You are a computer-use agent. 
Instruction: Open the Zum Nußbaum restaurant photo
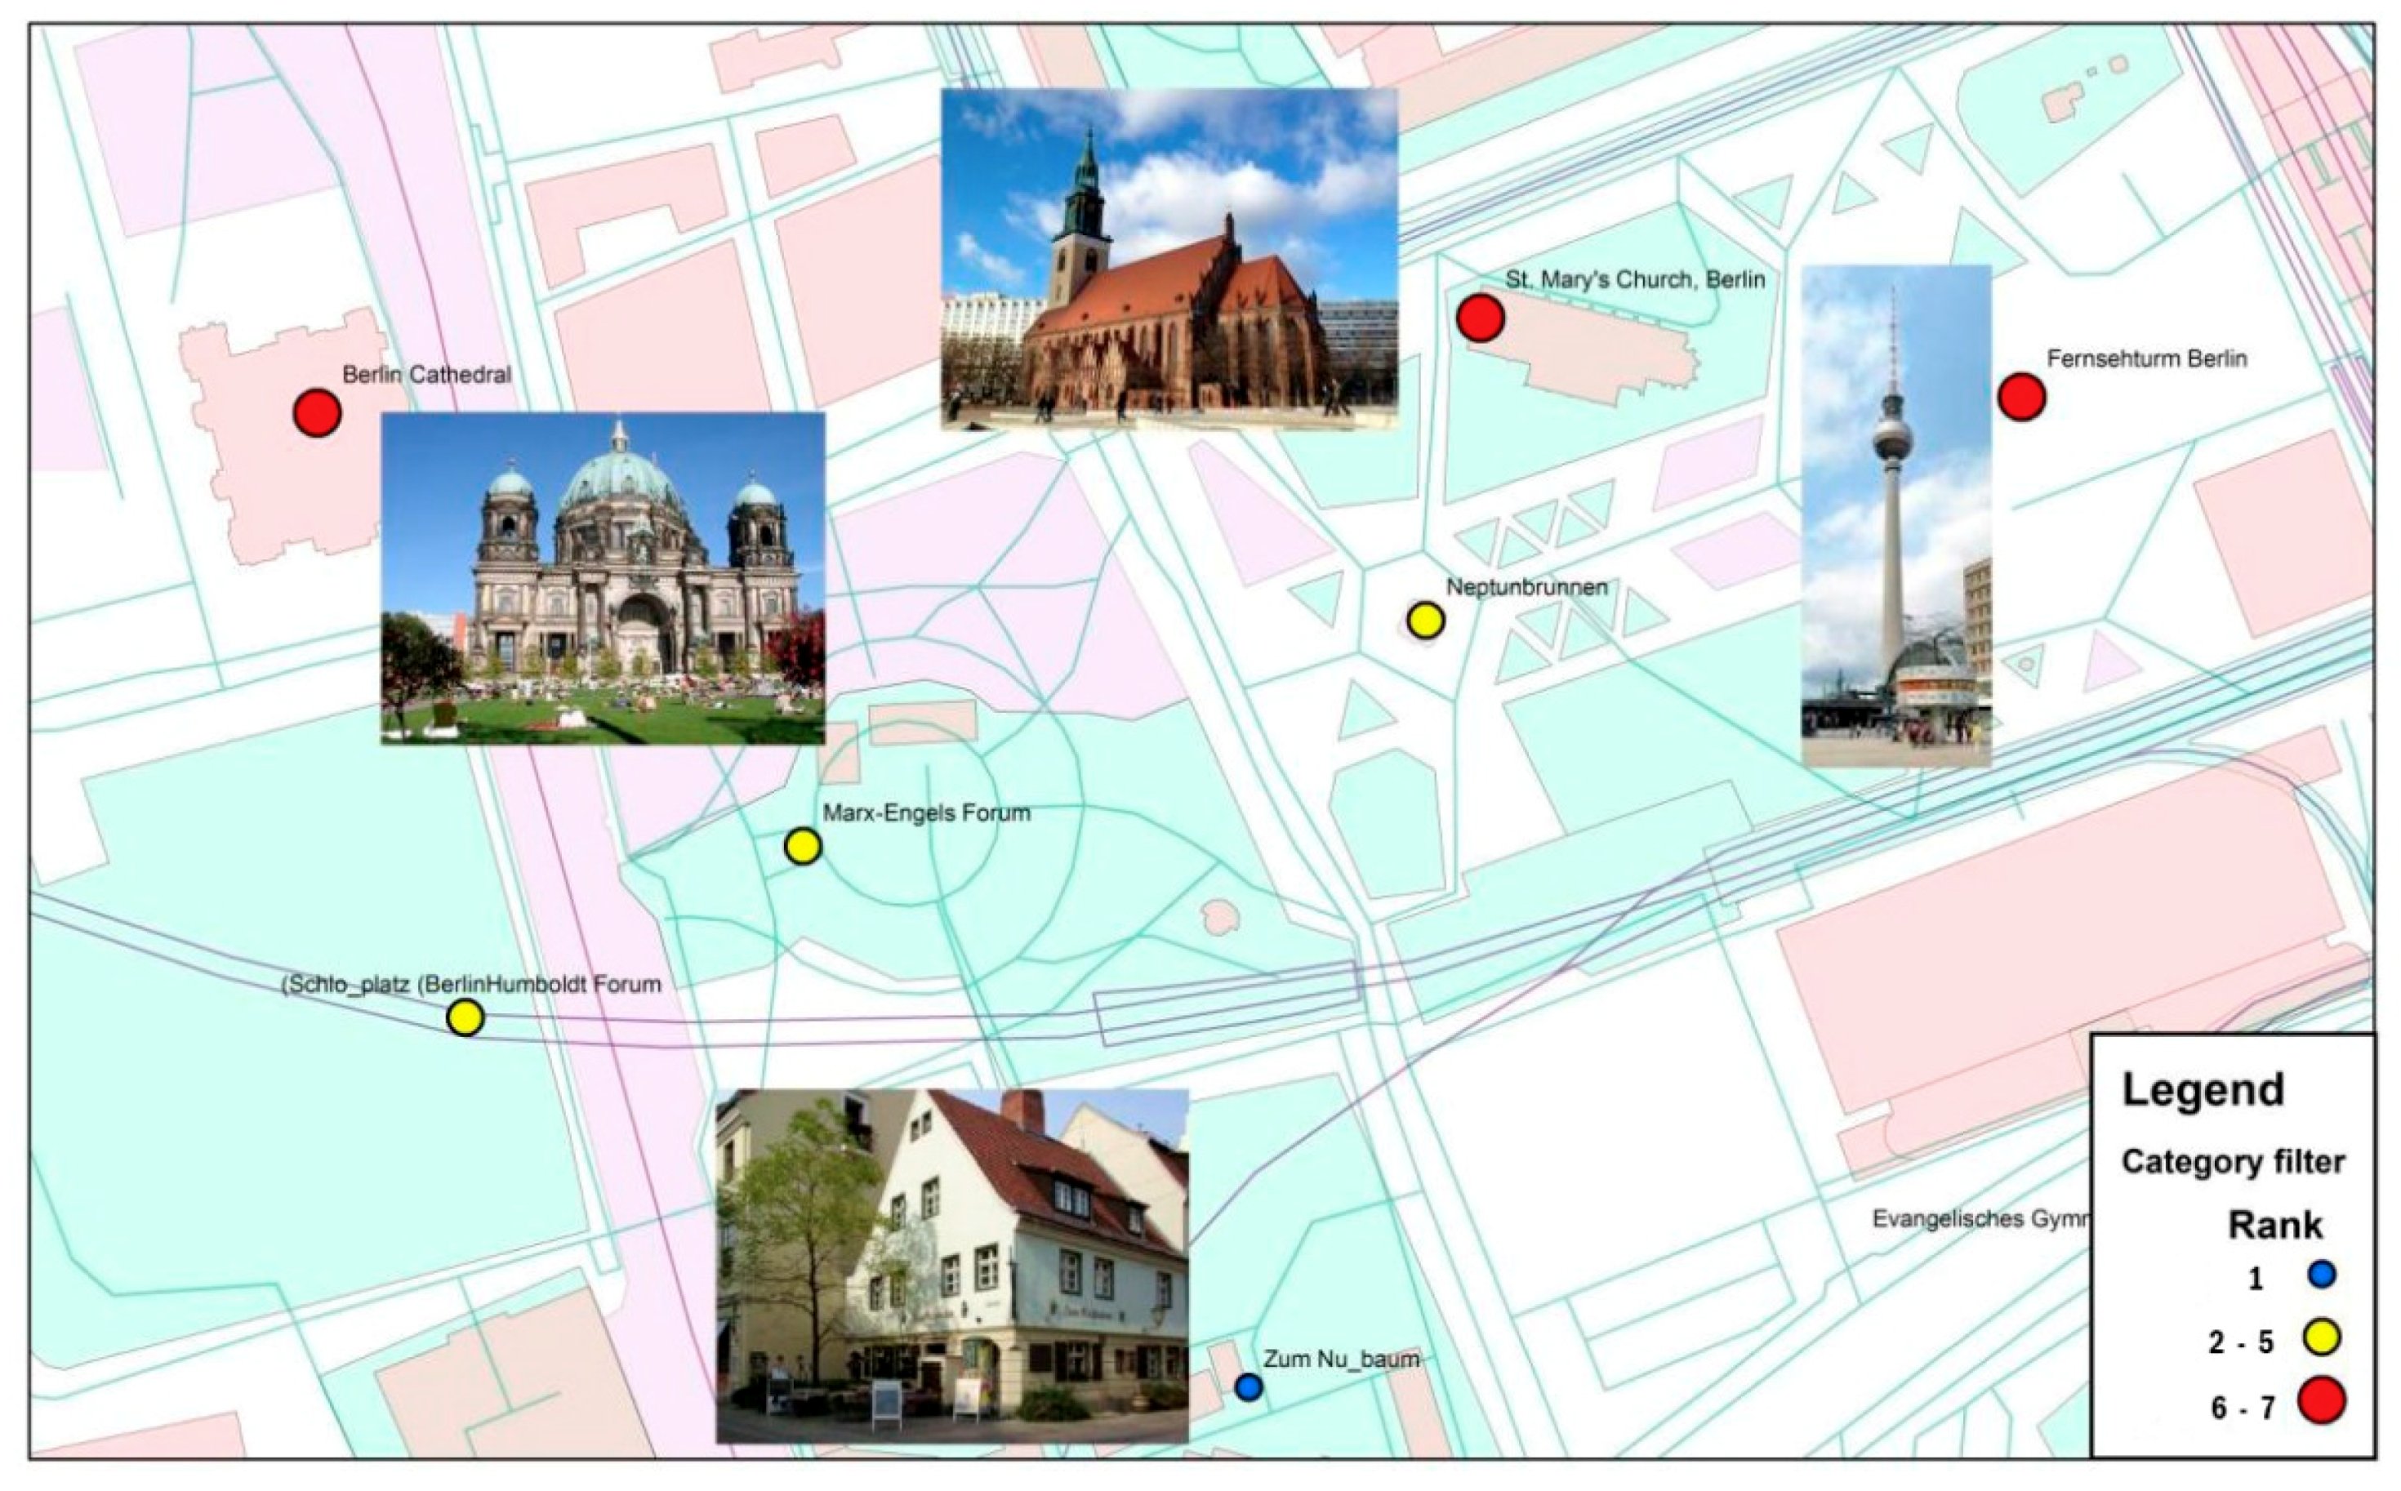coord(951,1265)
